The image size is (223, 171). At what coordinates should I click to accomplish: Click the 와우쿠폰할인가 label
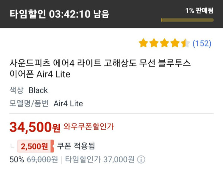[x=88, y=127]
